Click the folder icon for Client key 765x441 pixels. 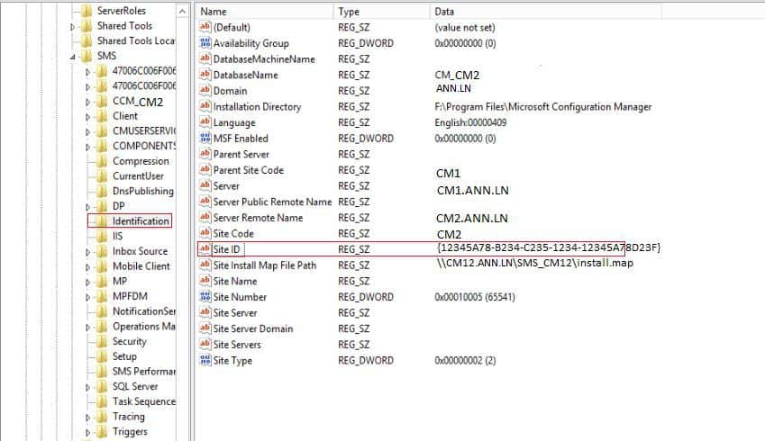tap(102, 116)
